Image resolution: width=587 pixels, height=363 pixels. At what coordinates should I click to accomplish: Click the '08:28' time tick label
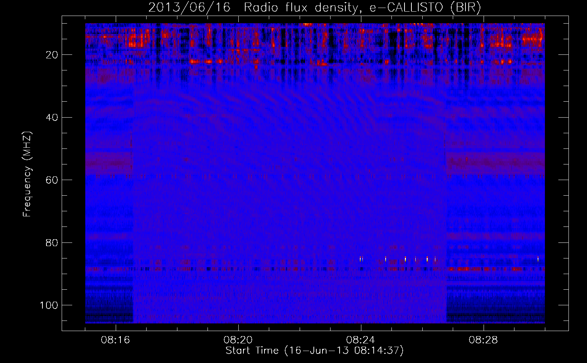(483, 340)
